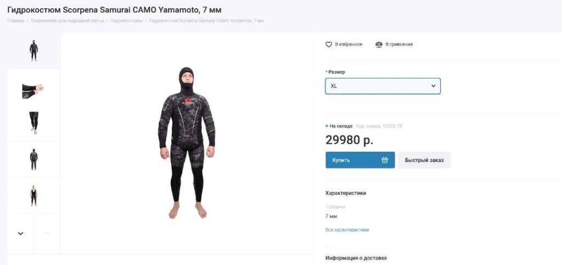Click the thumbnail list up arrow
Image resolution: width=562 pixels, height=265 pixels.
[x=47, y=234]
